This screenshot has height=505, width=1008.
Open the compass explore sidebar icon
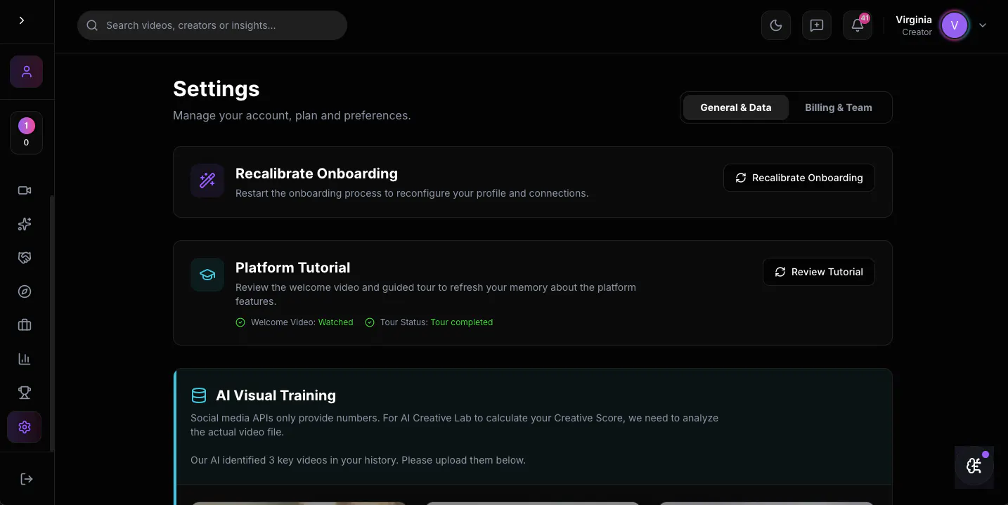pos(25,291)
